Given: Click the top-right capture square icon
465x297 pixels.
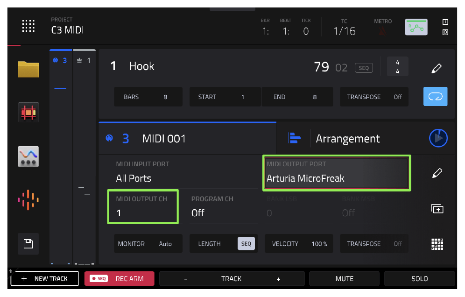Looking at the screenshot, I should click(x=445, y=32).
